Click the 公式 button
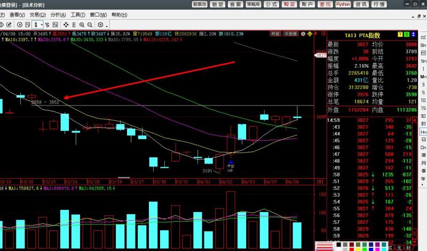This screenshot has height=251, width=427. tap(272, 4)
